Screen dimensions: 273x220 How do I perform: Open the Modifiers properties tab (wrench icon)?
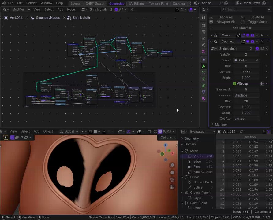tap(204, 66)
